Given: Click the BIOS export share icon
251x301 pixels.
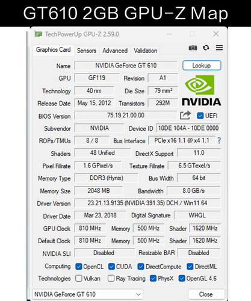Looking at the screenshot, I should (185, 116).
